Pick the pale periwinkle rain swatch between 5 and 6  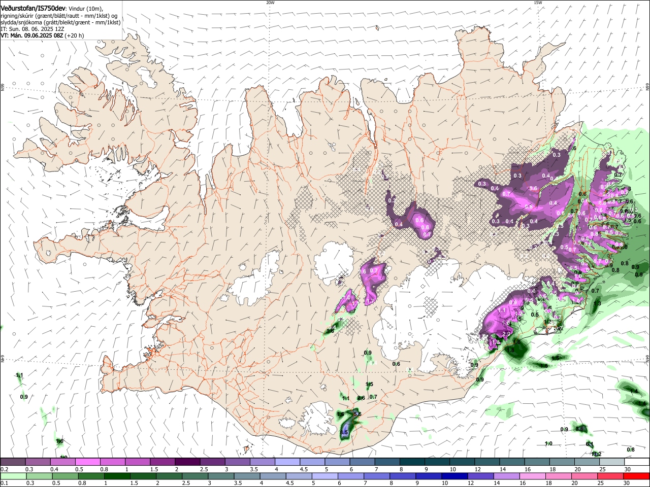(x=325, y=476)
